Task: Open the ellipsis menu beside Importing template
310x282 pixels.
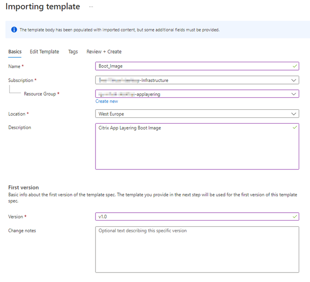Action: pyautogui.click(x=91, y=7)
